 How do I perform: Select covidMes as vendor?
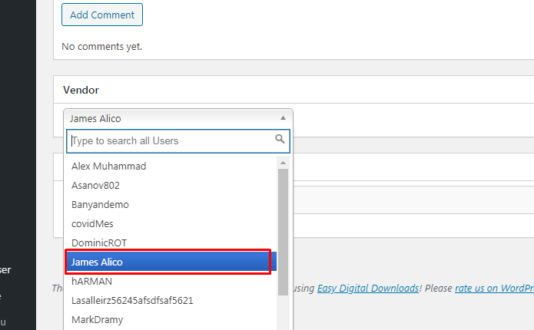pos(171,224)
